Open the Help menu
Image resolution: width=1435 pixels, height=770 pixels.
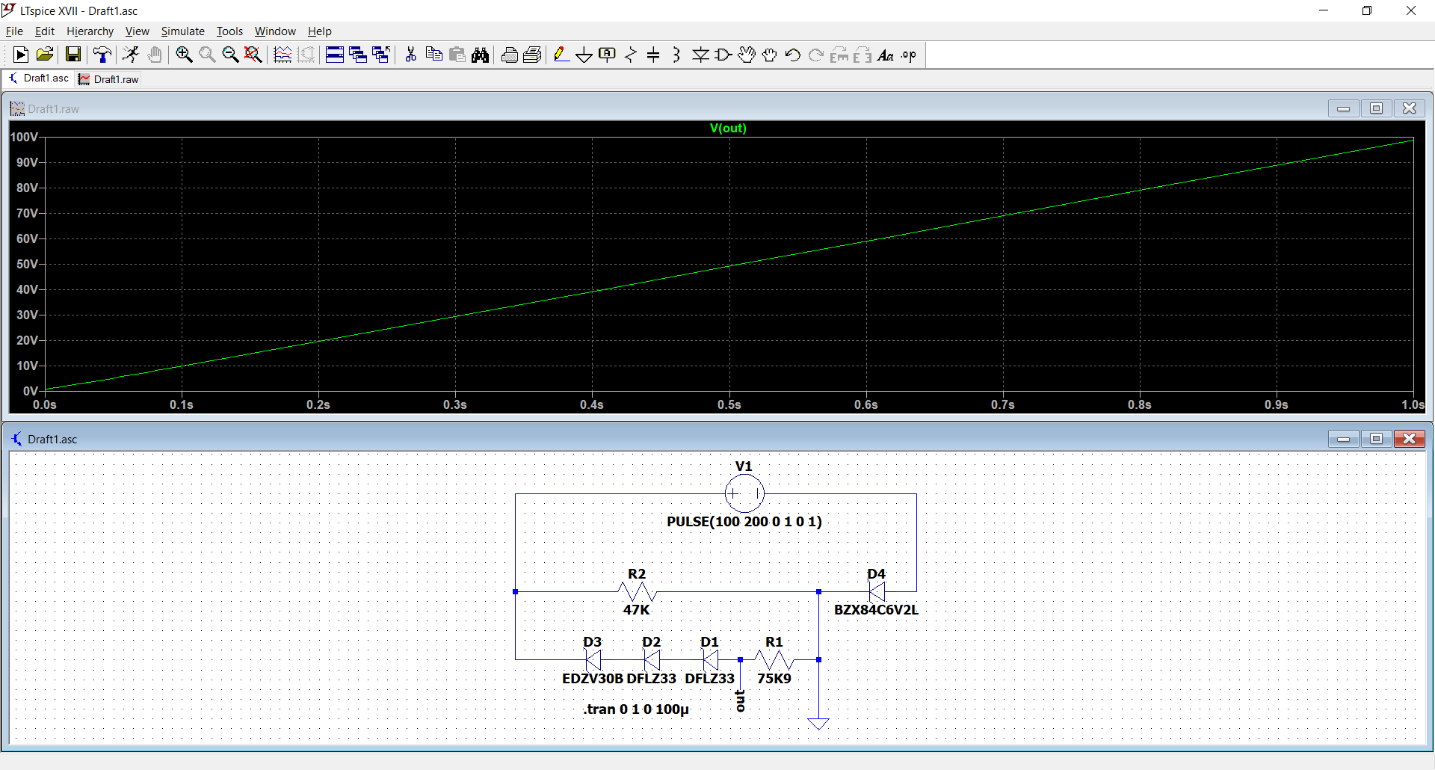coord(319,31)
